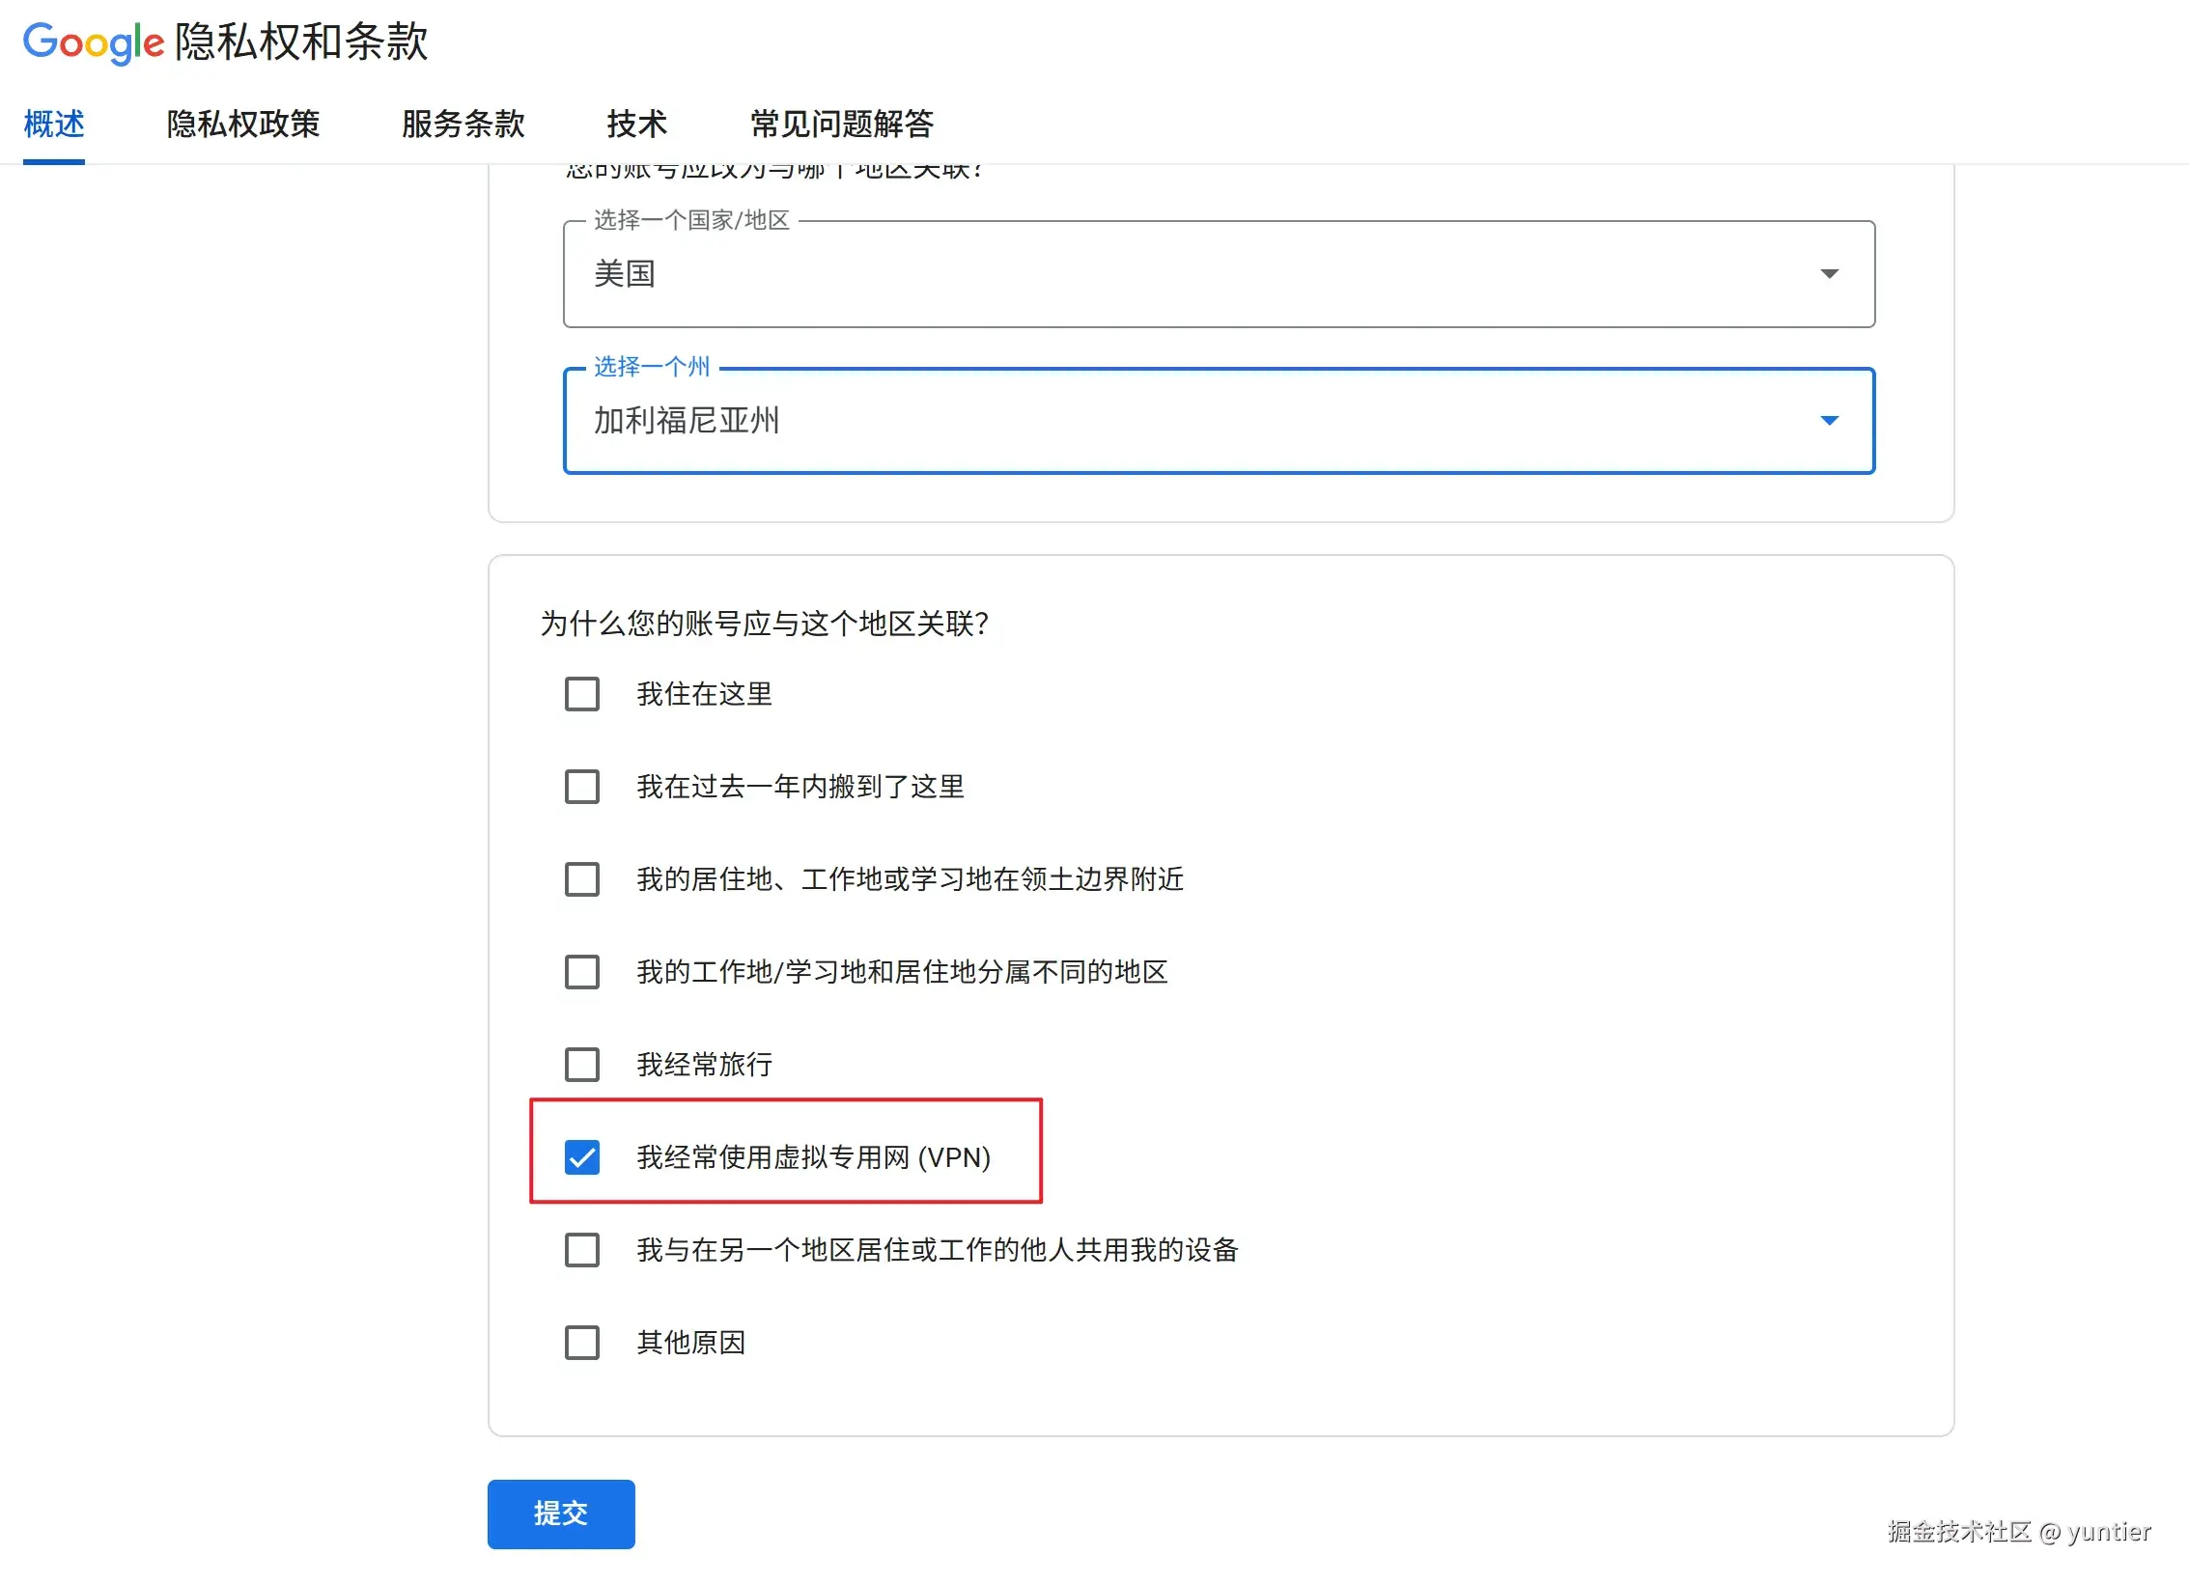Check 我在过去一年内搬到了这里
The width and height of the screenshot is (2189, 1584).
pos(581,786)
